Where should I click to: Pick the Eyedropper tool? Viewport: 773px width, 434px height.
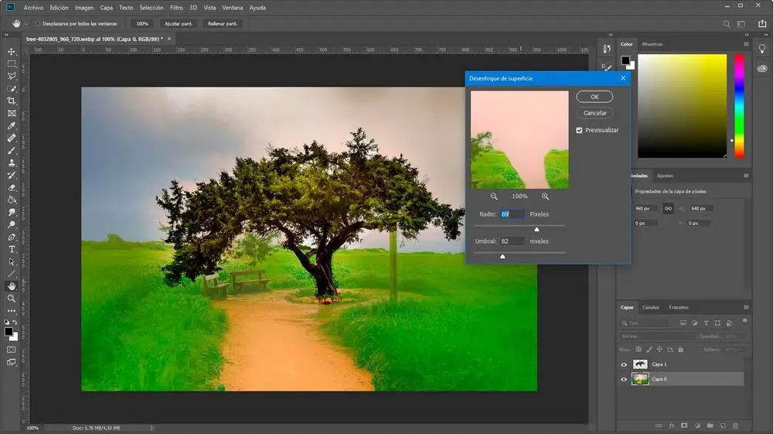12,125
